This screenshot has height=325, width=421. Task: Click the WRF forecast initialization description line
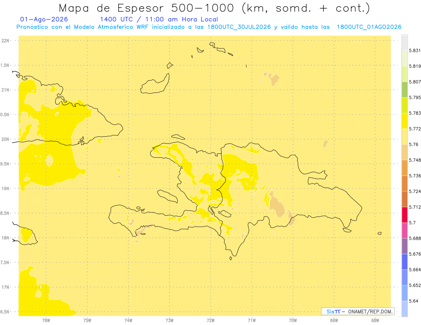pyautogui.click(x=209, y=27)
